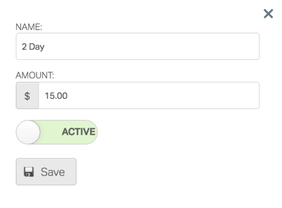Click into the Amount input field
The image size is (282, 208).
point(148,96)
